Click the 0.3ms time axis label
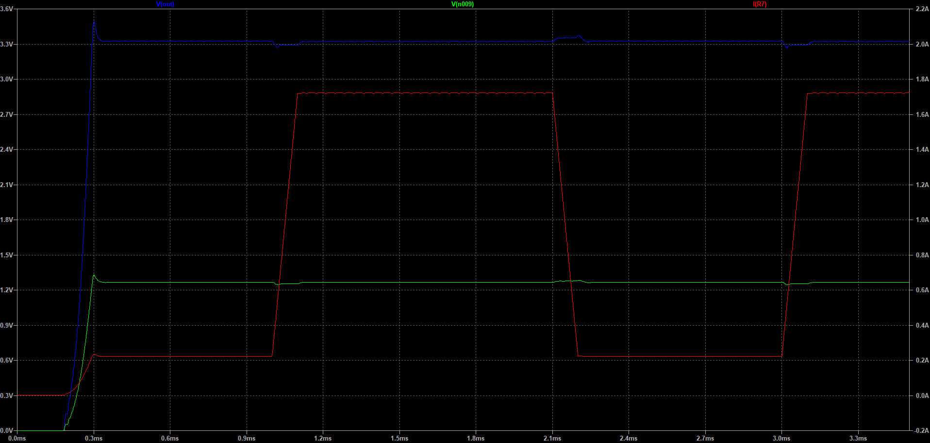 click(94, 438)
